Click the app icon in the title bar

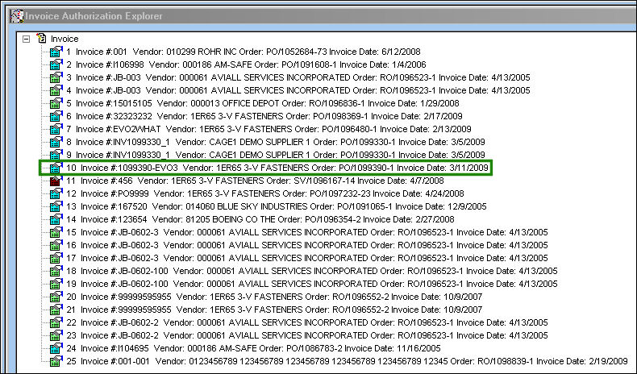[x=17, y=16]
